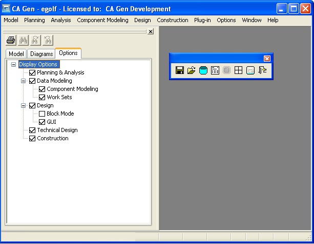Open the Component Modeling menu
The width and height of the screenshot is (314, 244).
click(102, 20)
